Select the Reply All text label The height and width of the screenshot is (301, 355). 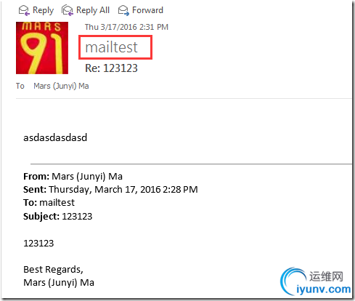click(x=93, y=10)
